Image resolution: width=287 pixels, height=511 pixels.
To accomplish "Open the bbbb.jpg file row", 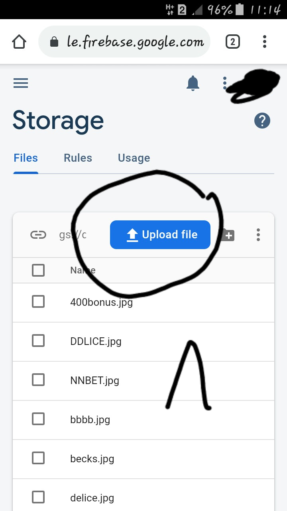I will point(143,420).
